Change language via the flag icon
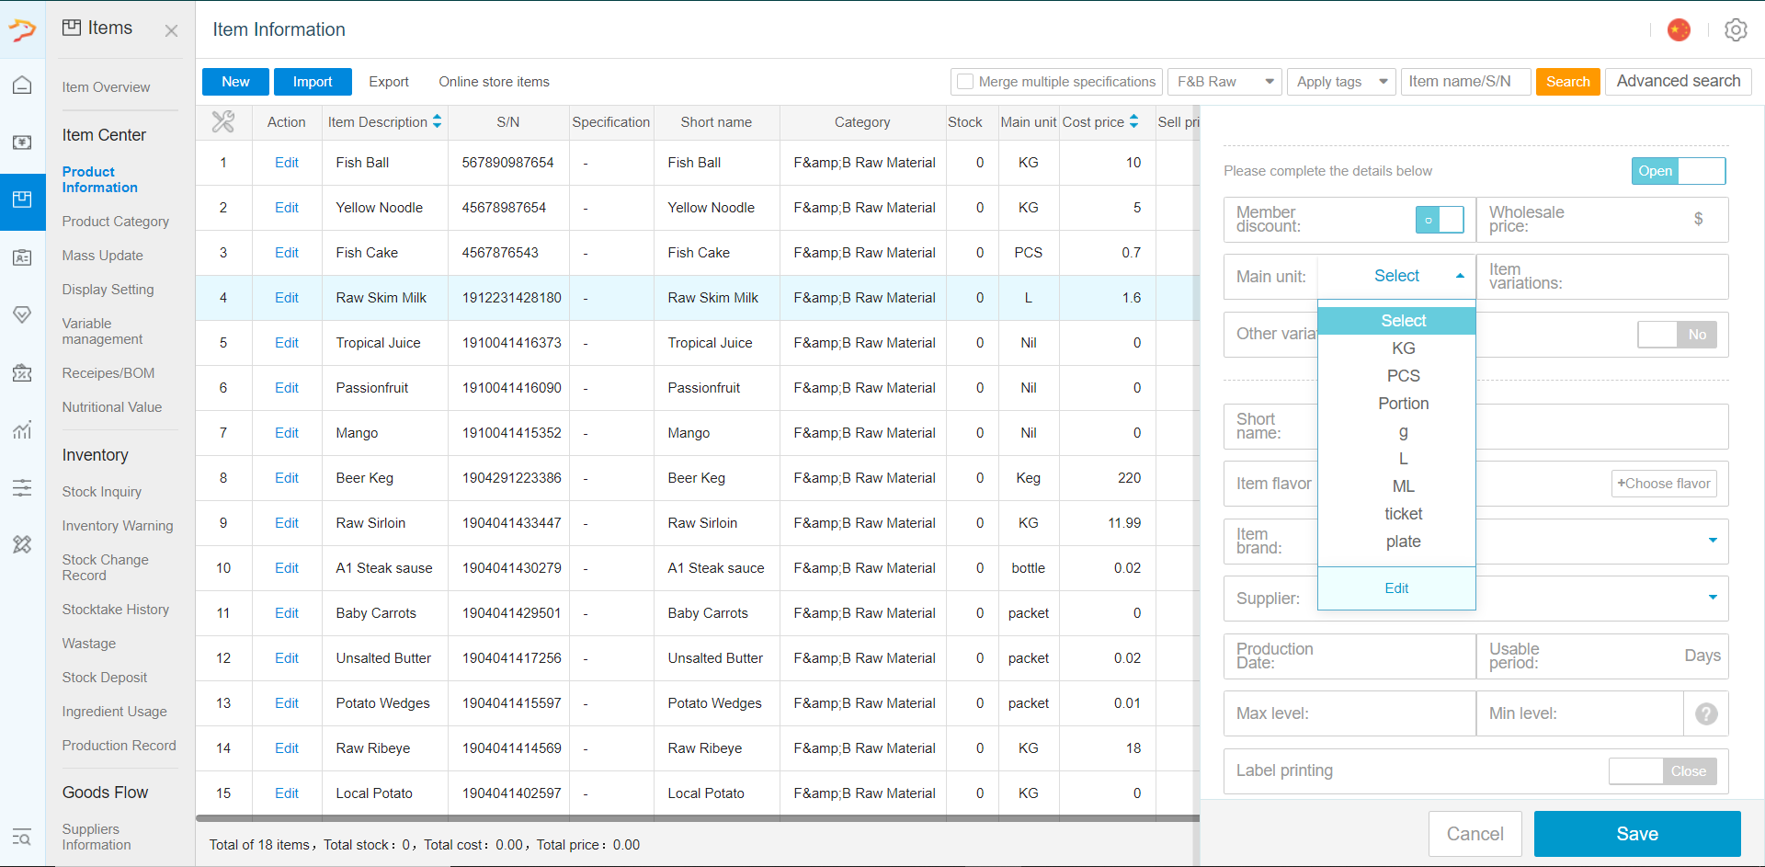The width and height of the screenshot is (1765, 867). coord(1679,30)
